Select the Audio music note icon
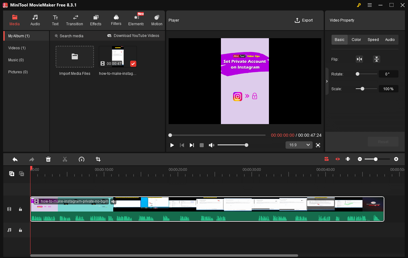This screenshot has width=408, height=258. pyautogui.click(x=35, y=20)
